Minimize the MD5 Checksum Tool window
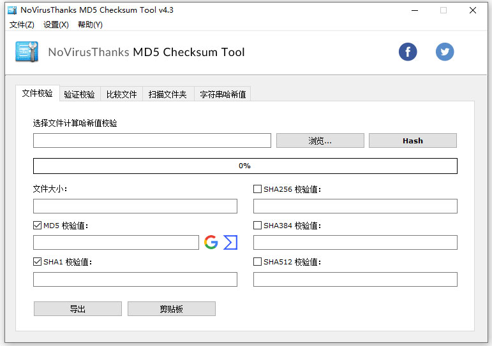Viewport: 492px width, 346px height. [x=415, y=10]
